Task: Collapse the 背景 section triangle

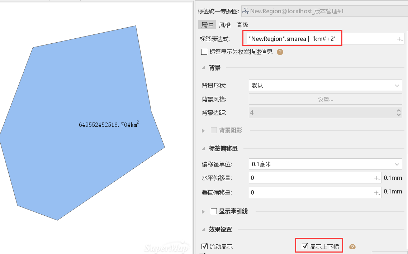Action: click(x=203, y=68)
